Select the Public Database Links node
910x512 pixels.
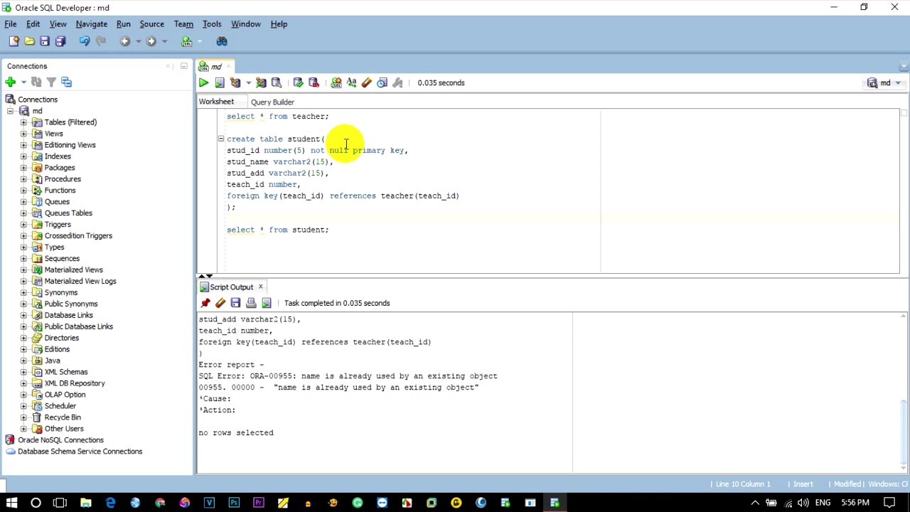pyautogui.click(x=78, y=327)
